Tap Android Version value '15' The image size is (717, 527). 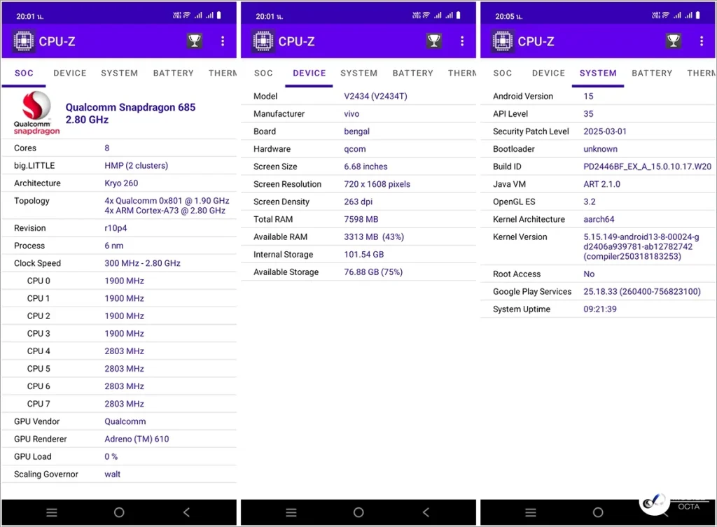[x=588, y=97]
